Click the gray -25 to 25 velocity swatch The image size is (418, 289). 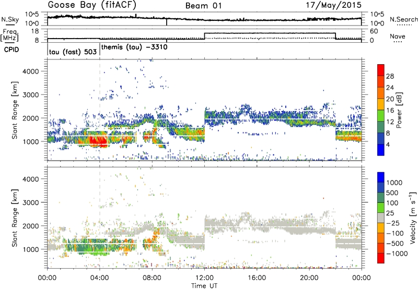[381, 218]
